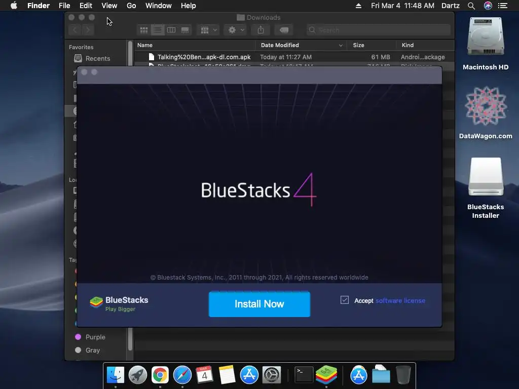519x389 pixels.
Task: Switch Finder to gallery view
Action: point(185,30)
